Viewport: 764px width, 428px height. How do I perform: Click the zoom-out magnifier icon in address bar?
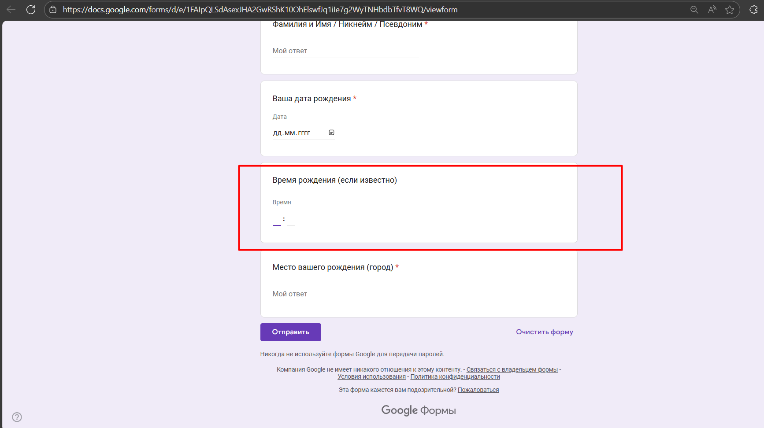pyautogui.click(x=694, y=9)
